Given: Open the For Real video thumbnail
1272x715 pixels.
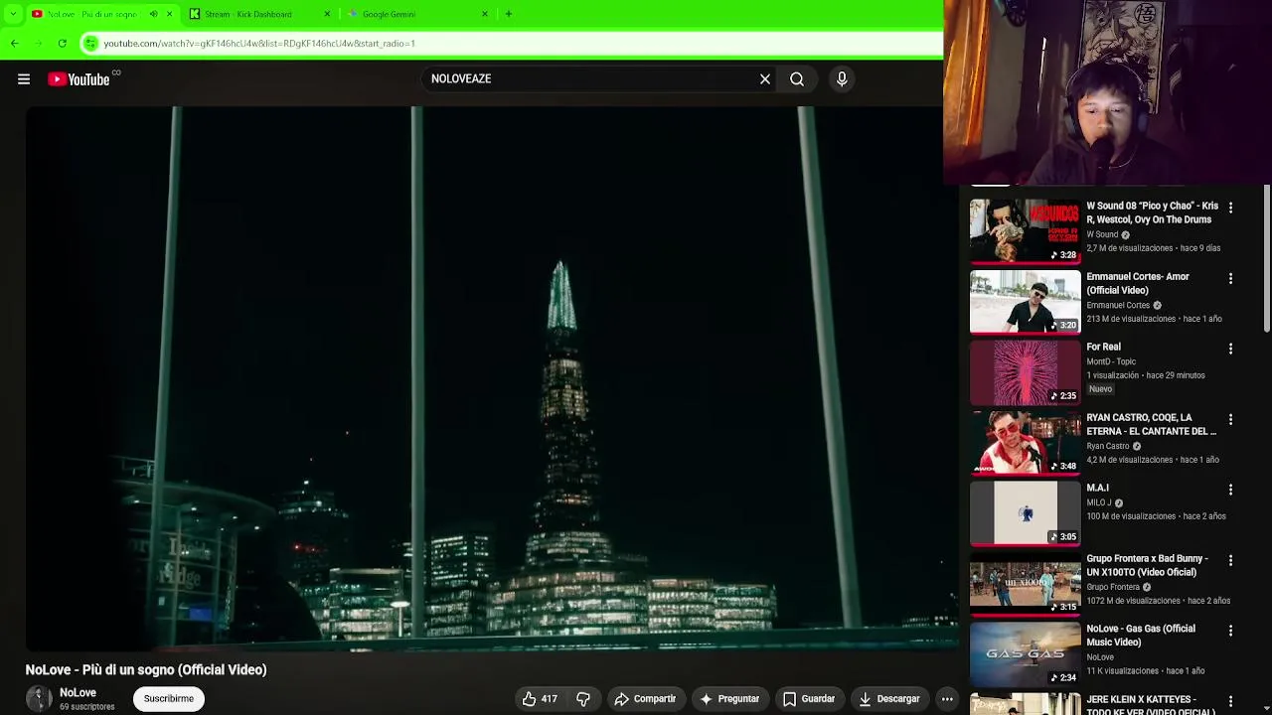Looking at the screenshot, I should pyautogui.click(x=1025, y=371).
